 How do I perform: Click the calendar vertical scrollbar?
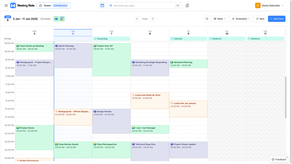[x=286, y=97]
